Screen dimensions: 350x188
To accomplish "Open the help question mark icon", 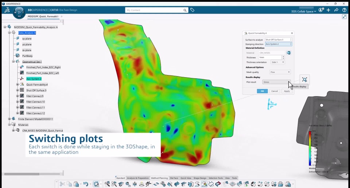I will click(344, 10).
